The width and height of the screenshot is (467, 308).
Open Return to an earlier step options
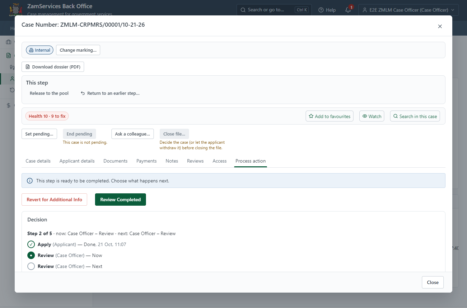click(x=110, y=93)
